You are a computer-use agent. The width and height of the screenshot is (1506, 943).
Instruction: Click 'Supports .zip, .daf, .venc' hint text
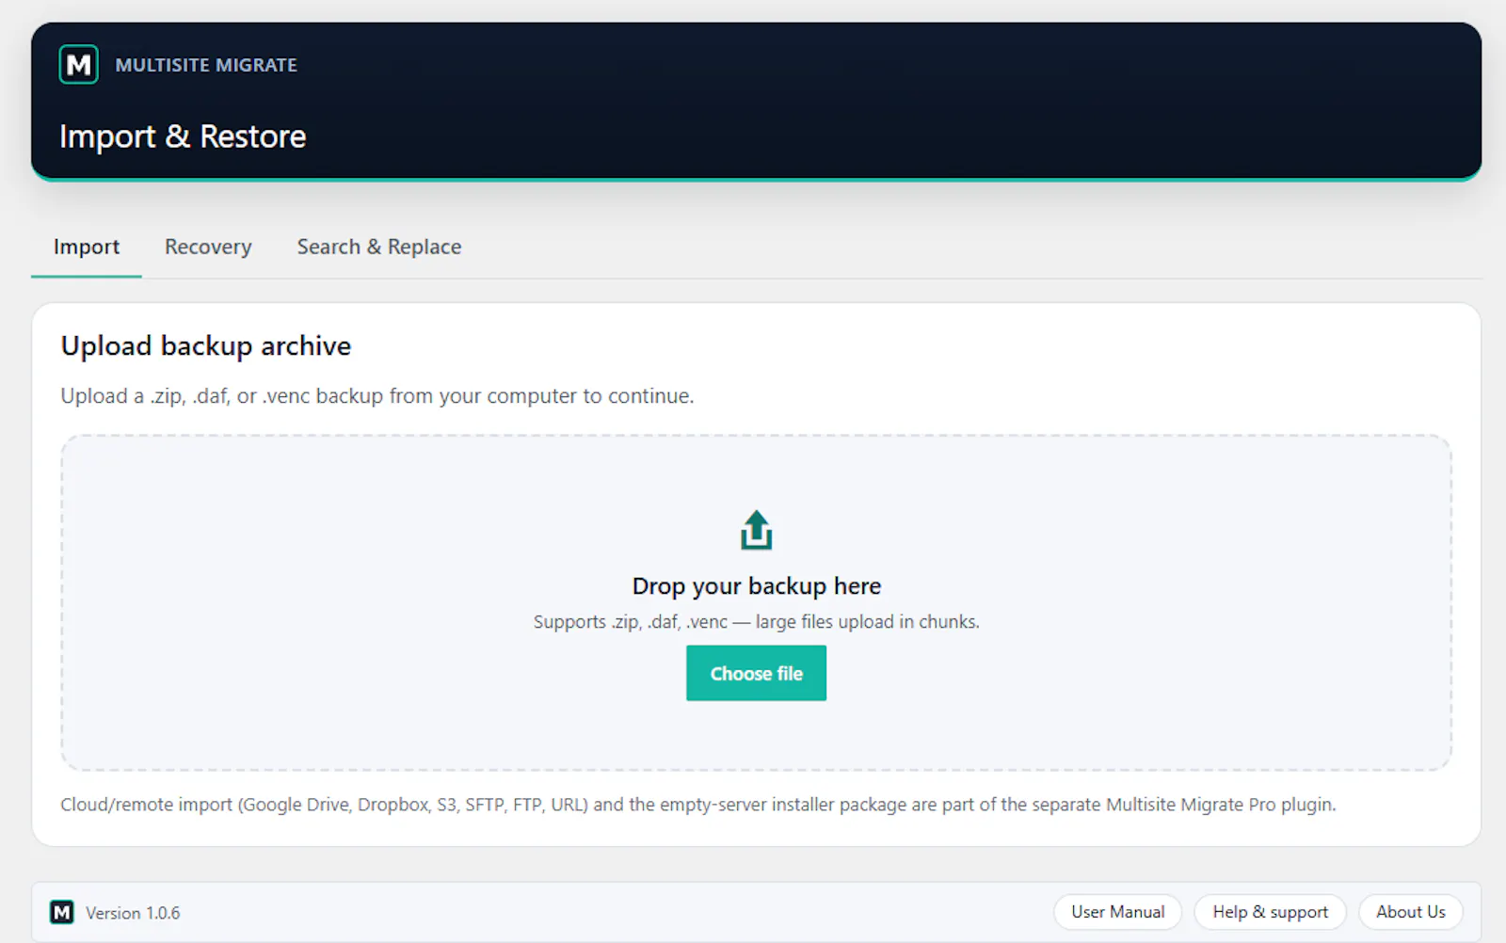click(x=756, y=622)
